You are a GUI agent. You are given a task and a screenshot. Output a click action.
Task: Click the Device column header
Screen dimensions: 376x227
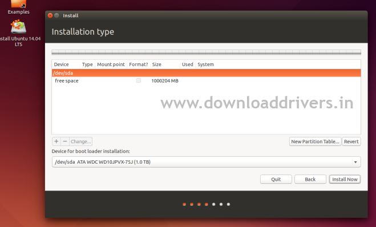pyautogui.click(x=66, y=64)
